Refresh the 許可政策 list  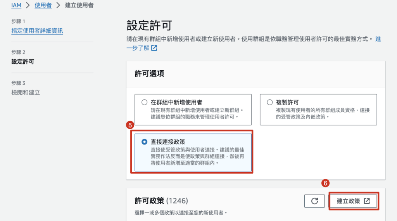pyautogui.click(x=314, y=201)
